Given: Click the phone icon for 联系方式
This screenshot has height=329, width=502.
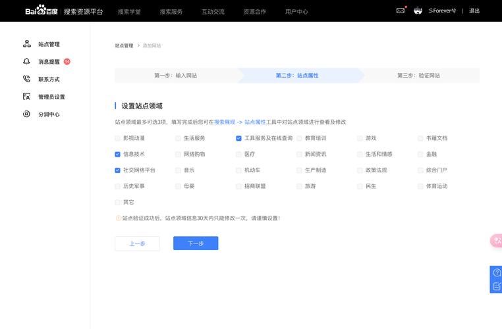Looking at the screenshot, I should [26, 79].
